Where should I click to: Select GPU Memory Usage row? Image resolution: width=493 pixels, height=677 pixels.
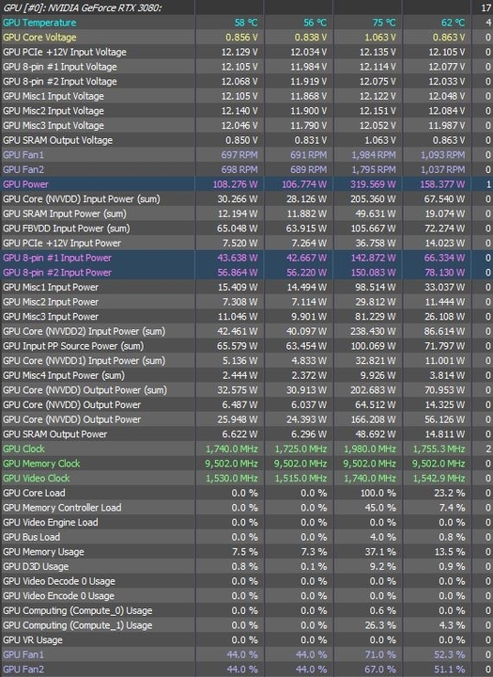tap(246, 551)
